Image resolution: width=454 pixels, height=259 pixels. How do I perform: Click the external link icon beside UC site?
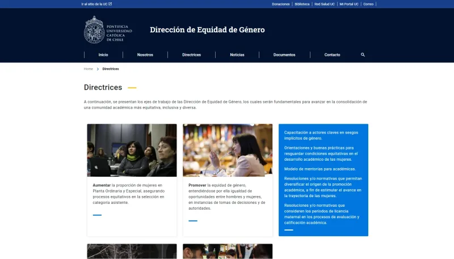click(110, 4)
